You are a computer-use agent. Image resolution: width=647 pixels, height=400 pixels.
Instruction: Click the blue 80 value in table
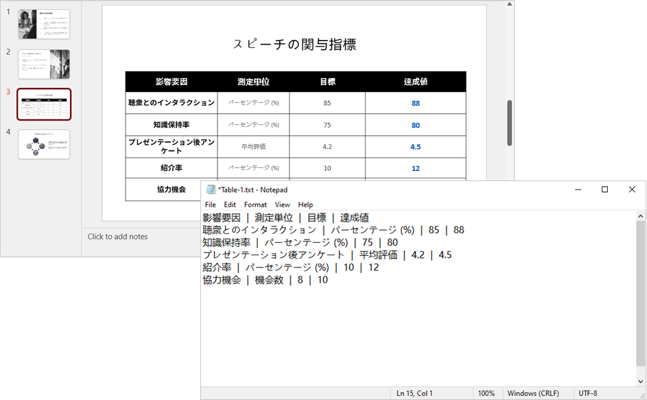click(x=416, y=125)
